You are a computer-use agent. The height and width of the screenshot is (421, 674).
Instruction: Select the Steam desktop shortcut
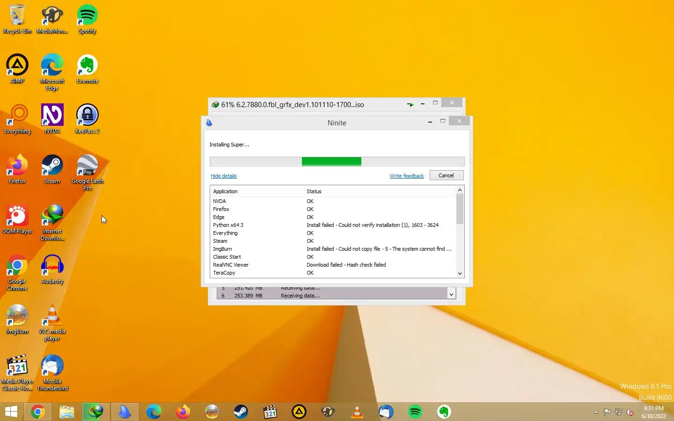pos(52,169)
